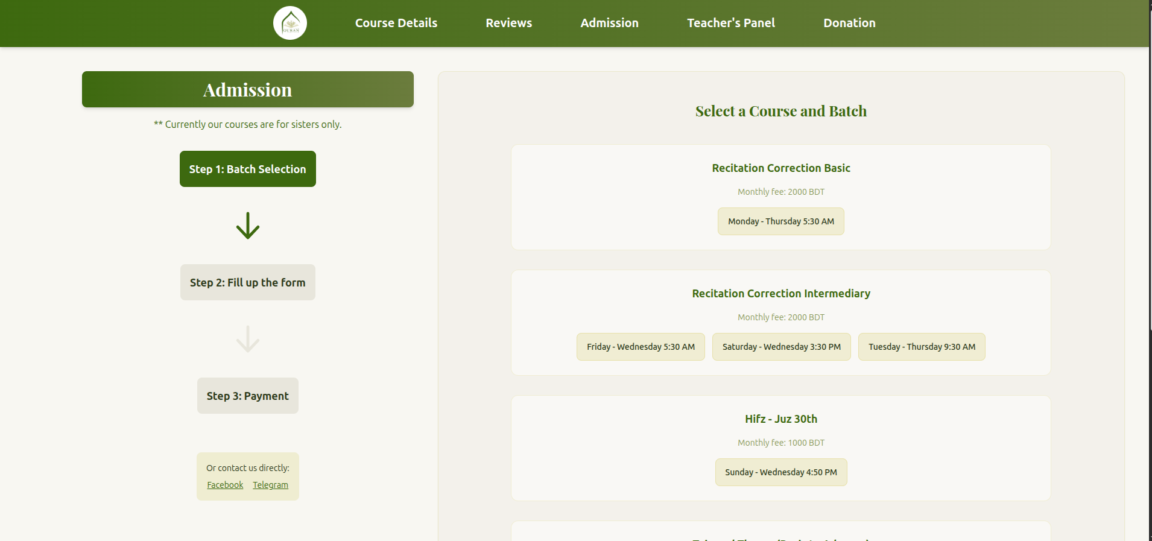1152x541 pixels.
Task: Visit the Teacher's Panel page
Action: coord(731,23)
